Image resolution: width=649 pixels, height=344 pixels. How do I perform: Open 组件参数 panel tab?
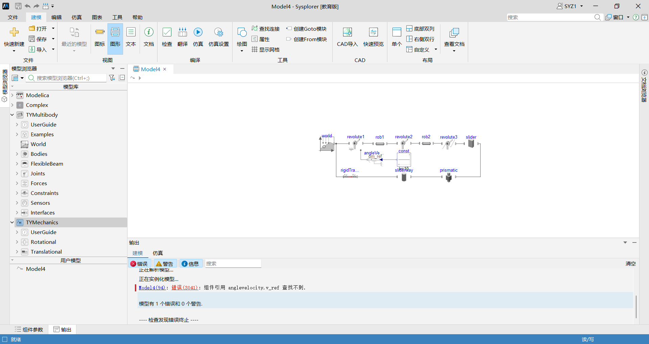pyautogui.click(x=29, y=329)
